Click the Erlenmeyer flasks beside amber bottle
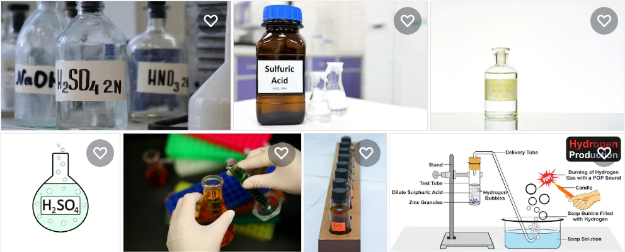The width and height of the screenshot is (625, 252). (326, 93)
